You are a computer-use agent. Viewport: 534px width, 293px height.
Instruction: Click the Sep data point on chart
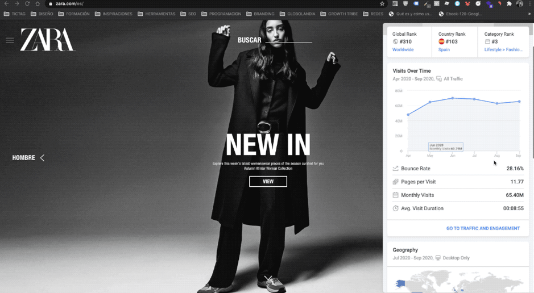point(519,101)
